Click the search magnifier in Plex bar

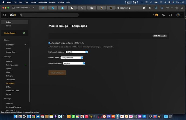(21, 15)
